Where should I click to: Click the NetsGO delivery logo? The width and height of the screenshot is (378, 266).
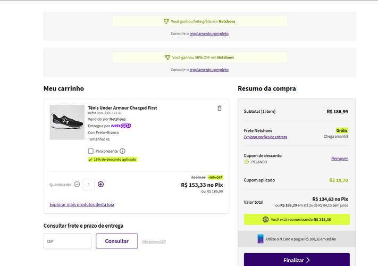click(121, 126)
